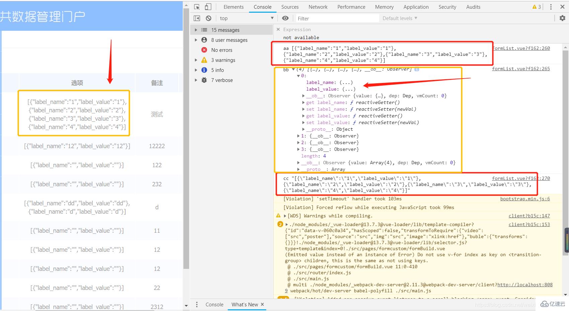Click the yellow warnings triangle icon
569x311 pixels.
[x=204, y=60]
